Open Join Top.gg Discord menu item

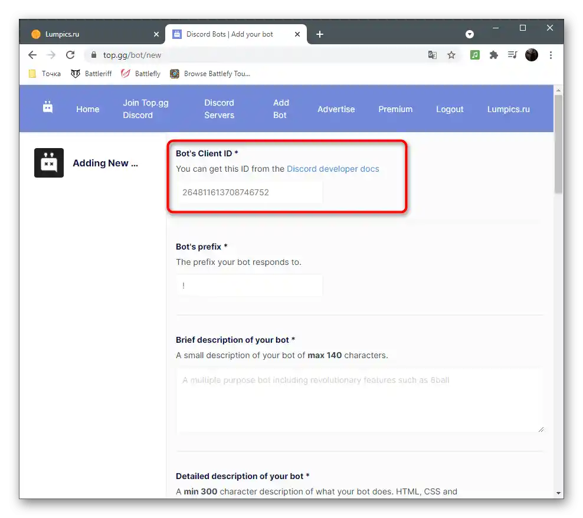pos(146,109)
